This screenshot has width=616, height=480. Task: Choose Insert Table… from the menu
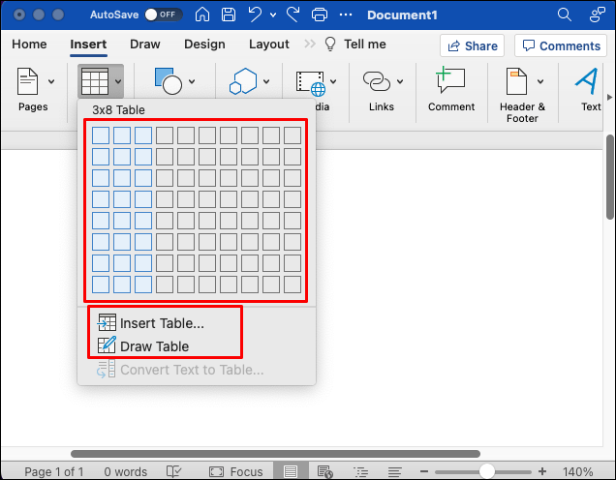coord(161,323)
